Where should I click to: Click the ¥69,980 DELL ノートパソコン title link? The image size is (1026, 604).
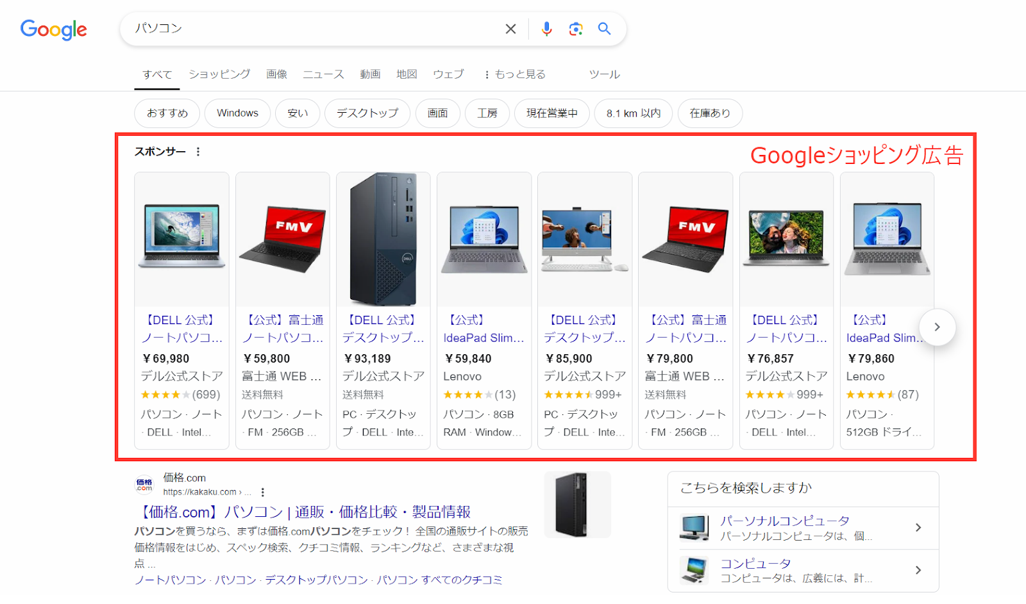[x=181, y=329]
